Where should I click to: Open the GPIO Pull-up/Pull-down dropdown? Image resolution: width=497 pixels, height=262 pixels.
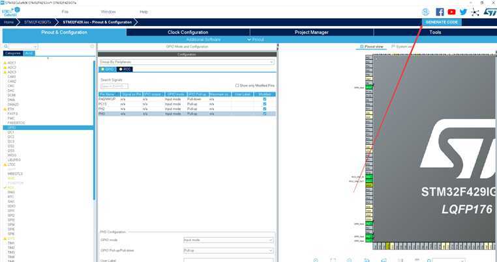(228, 250)
